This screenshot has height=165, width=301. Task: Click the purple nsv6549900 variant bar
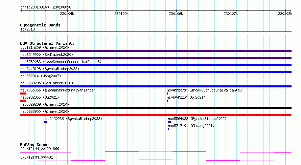click(156, 58)
